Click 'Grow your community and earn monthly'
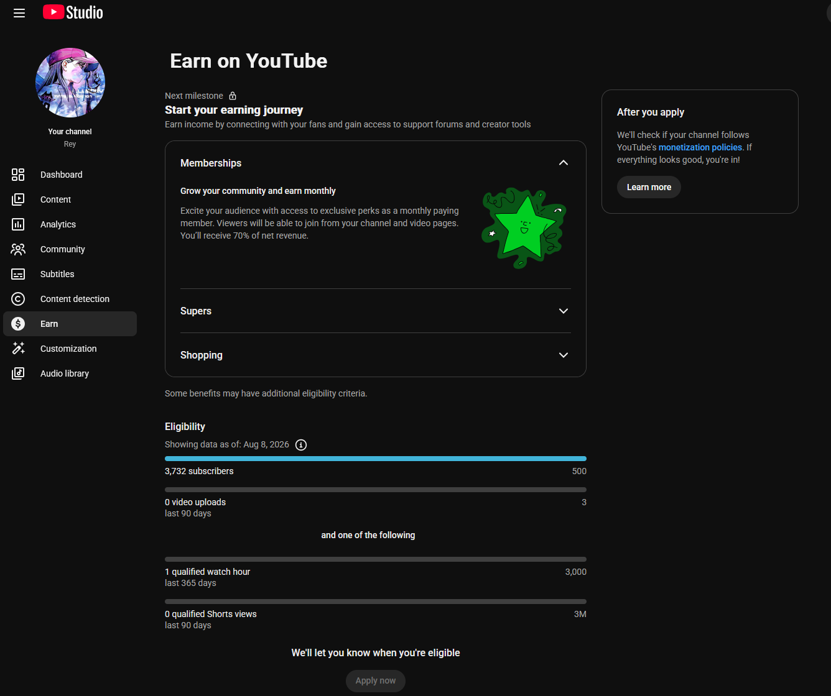Image resolution: width=831 pixels, height=696 pixels. click(x=258, y=191)
